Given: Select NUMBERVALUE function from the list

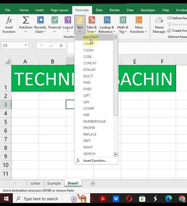Looking at the screenshot, I should (94, 121).
